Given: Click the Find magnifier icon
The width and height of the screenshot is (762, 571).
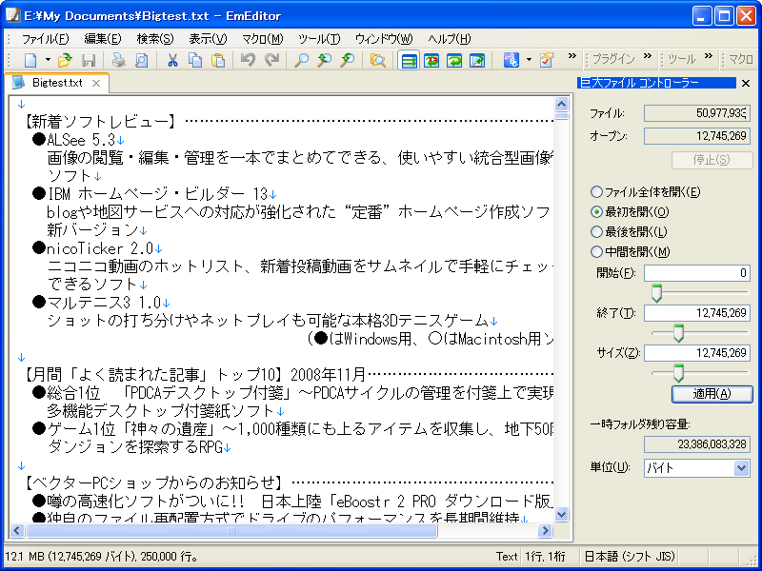Looking at the screenshot, I should pyautogui.click(x=301, y=60).
